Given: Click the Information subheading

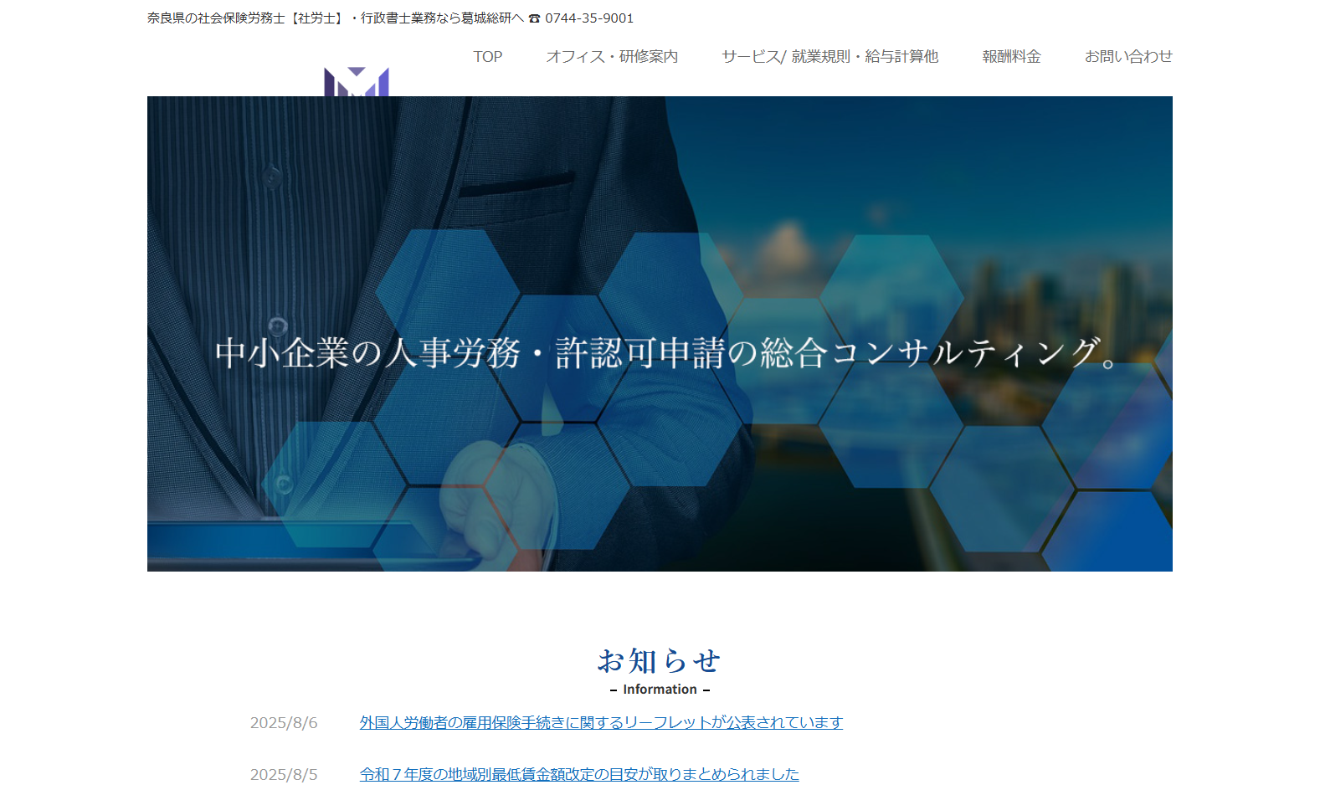Looking at the screenshot, I should tap(660, 690).
